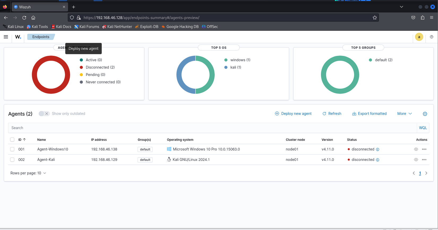Open more actions menu for Agent-Windows10
This screenshot has width=438, height=230.
(424, 149)
